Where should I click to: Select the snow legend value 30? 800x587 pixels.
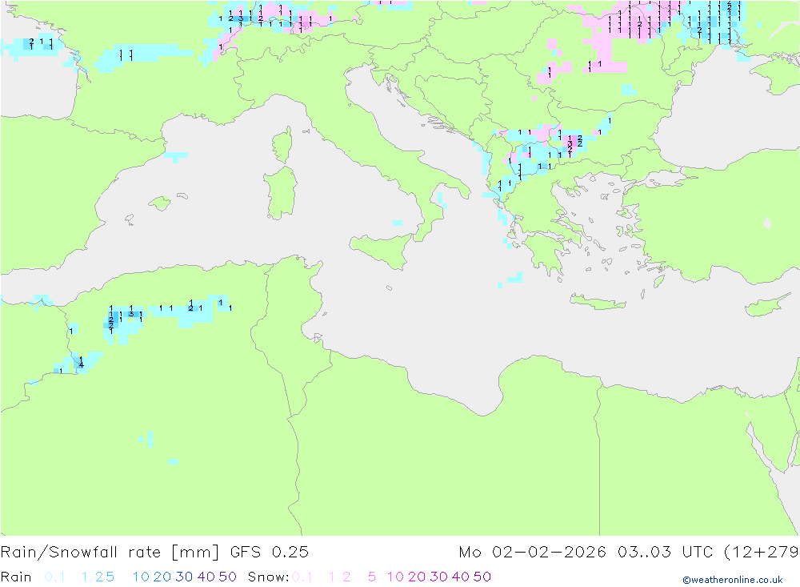(x=438, y=577)
